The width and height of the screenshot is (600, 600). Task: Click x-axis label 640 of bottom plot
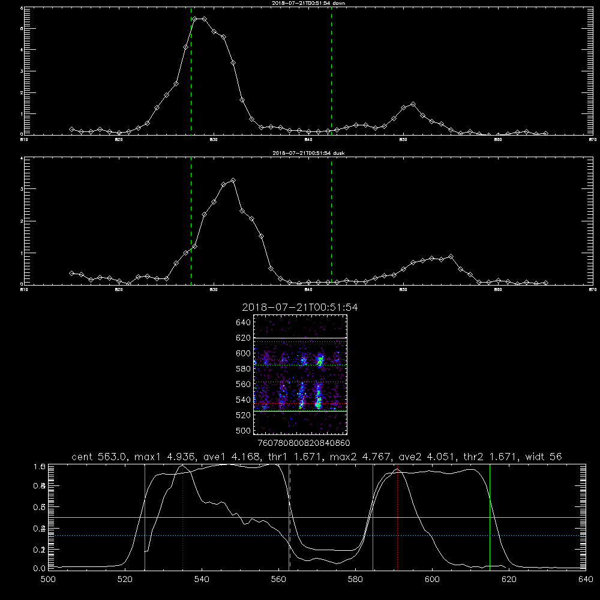(586, 580)
